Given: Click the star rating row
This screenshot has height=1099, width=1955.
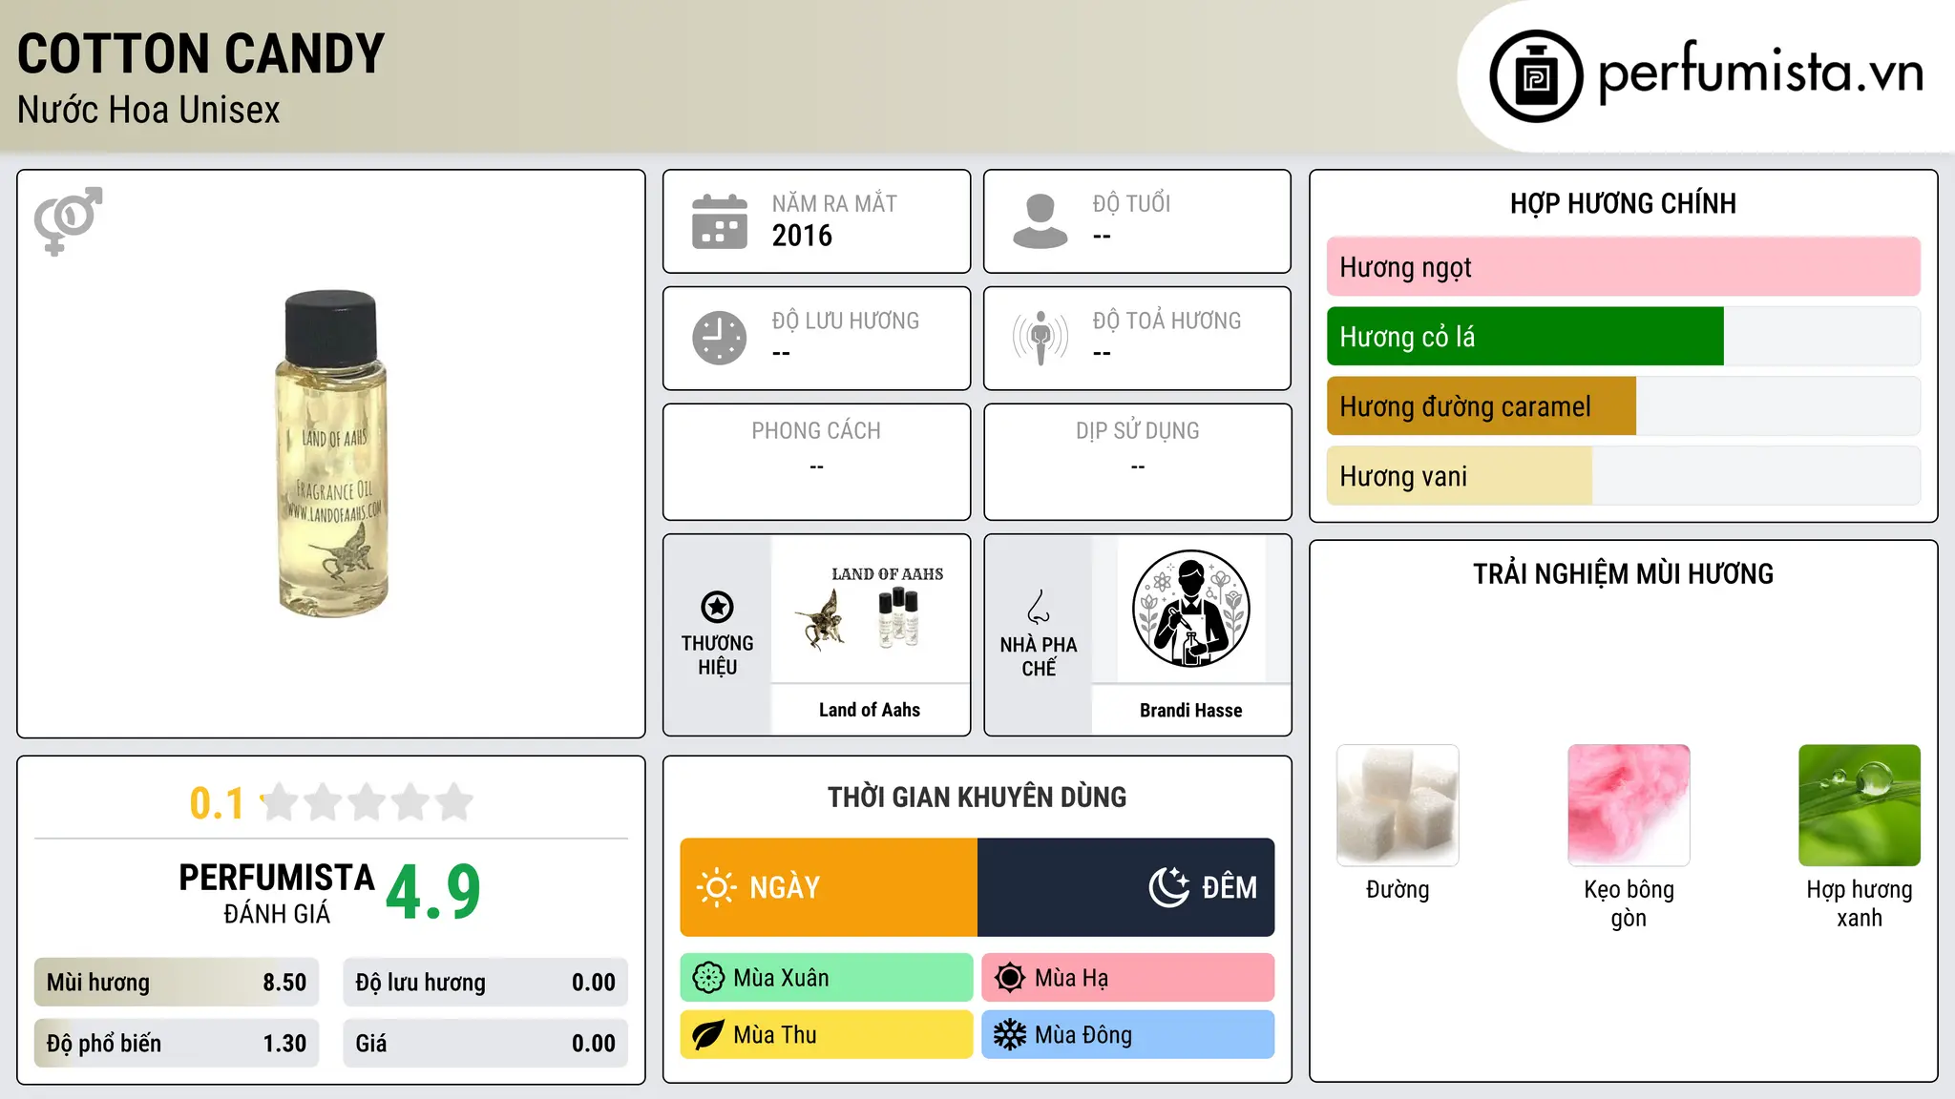Looking at the screenshot, I should pos(367,802).
